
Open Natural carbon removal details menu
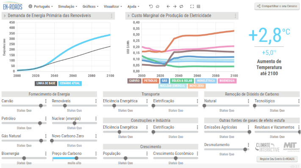click(x=249, y=101)
